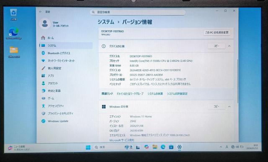Click the Settings window vertical scrollbar
The height and width of the screenshot is (162, 268).
pyautogui.click(x=237, y=81)
